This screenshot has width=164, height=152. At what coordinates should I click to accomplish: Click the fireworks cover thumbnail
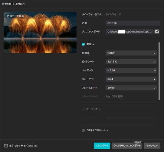pyautogui.click(x=40, y=33)
